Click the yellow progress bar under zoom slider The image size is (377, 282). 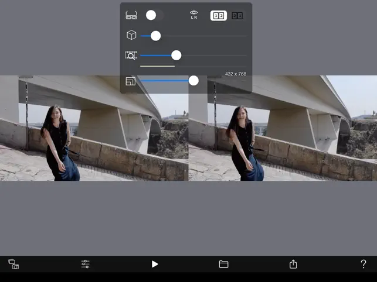tap(157, 66)
